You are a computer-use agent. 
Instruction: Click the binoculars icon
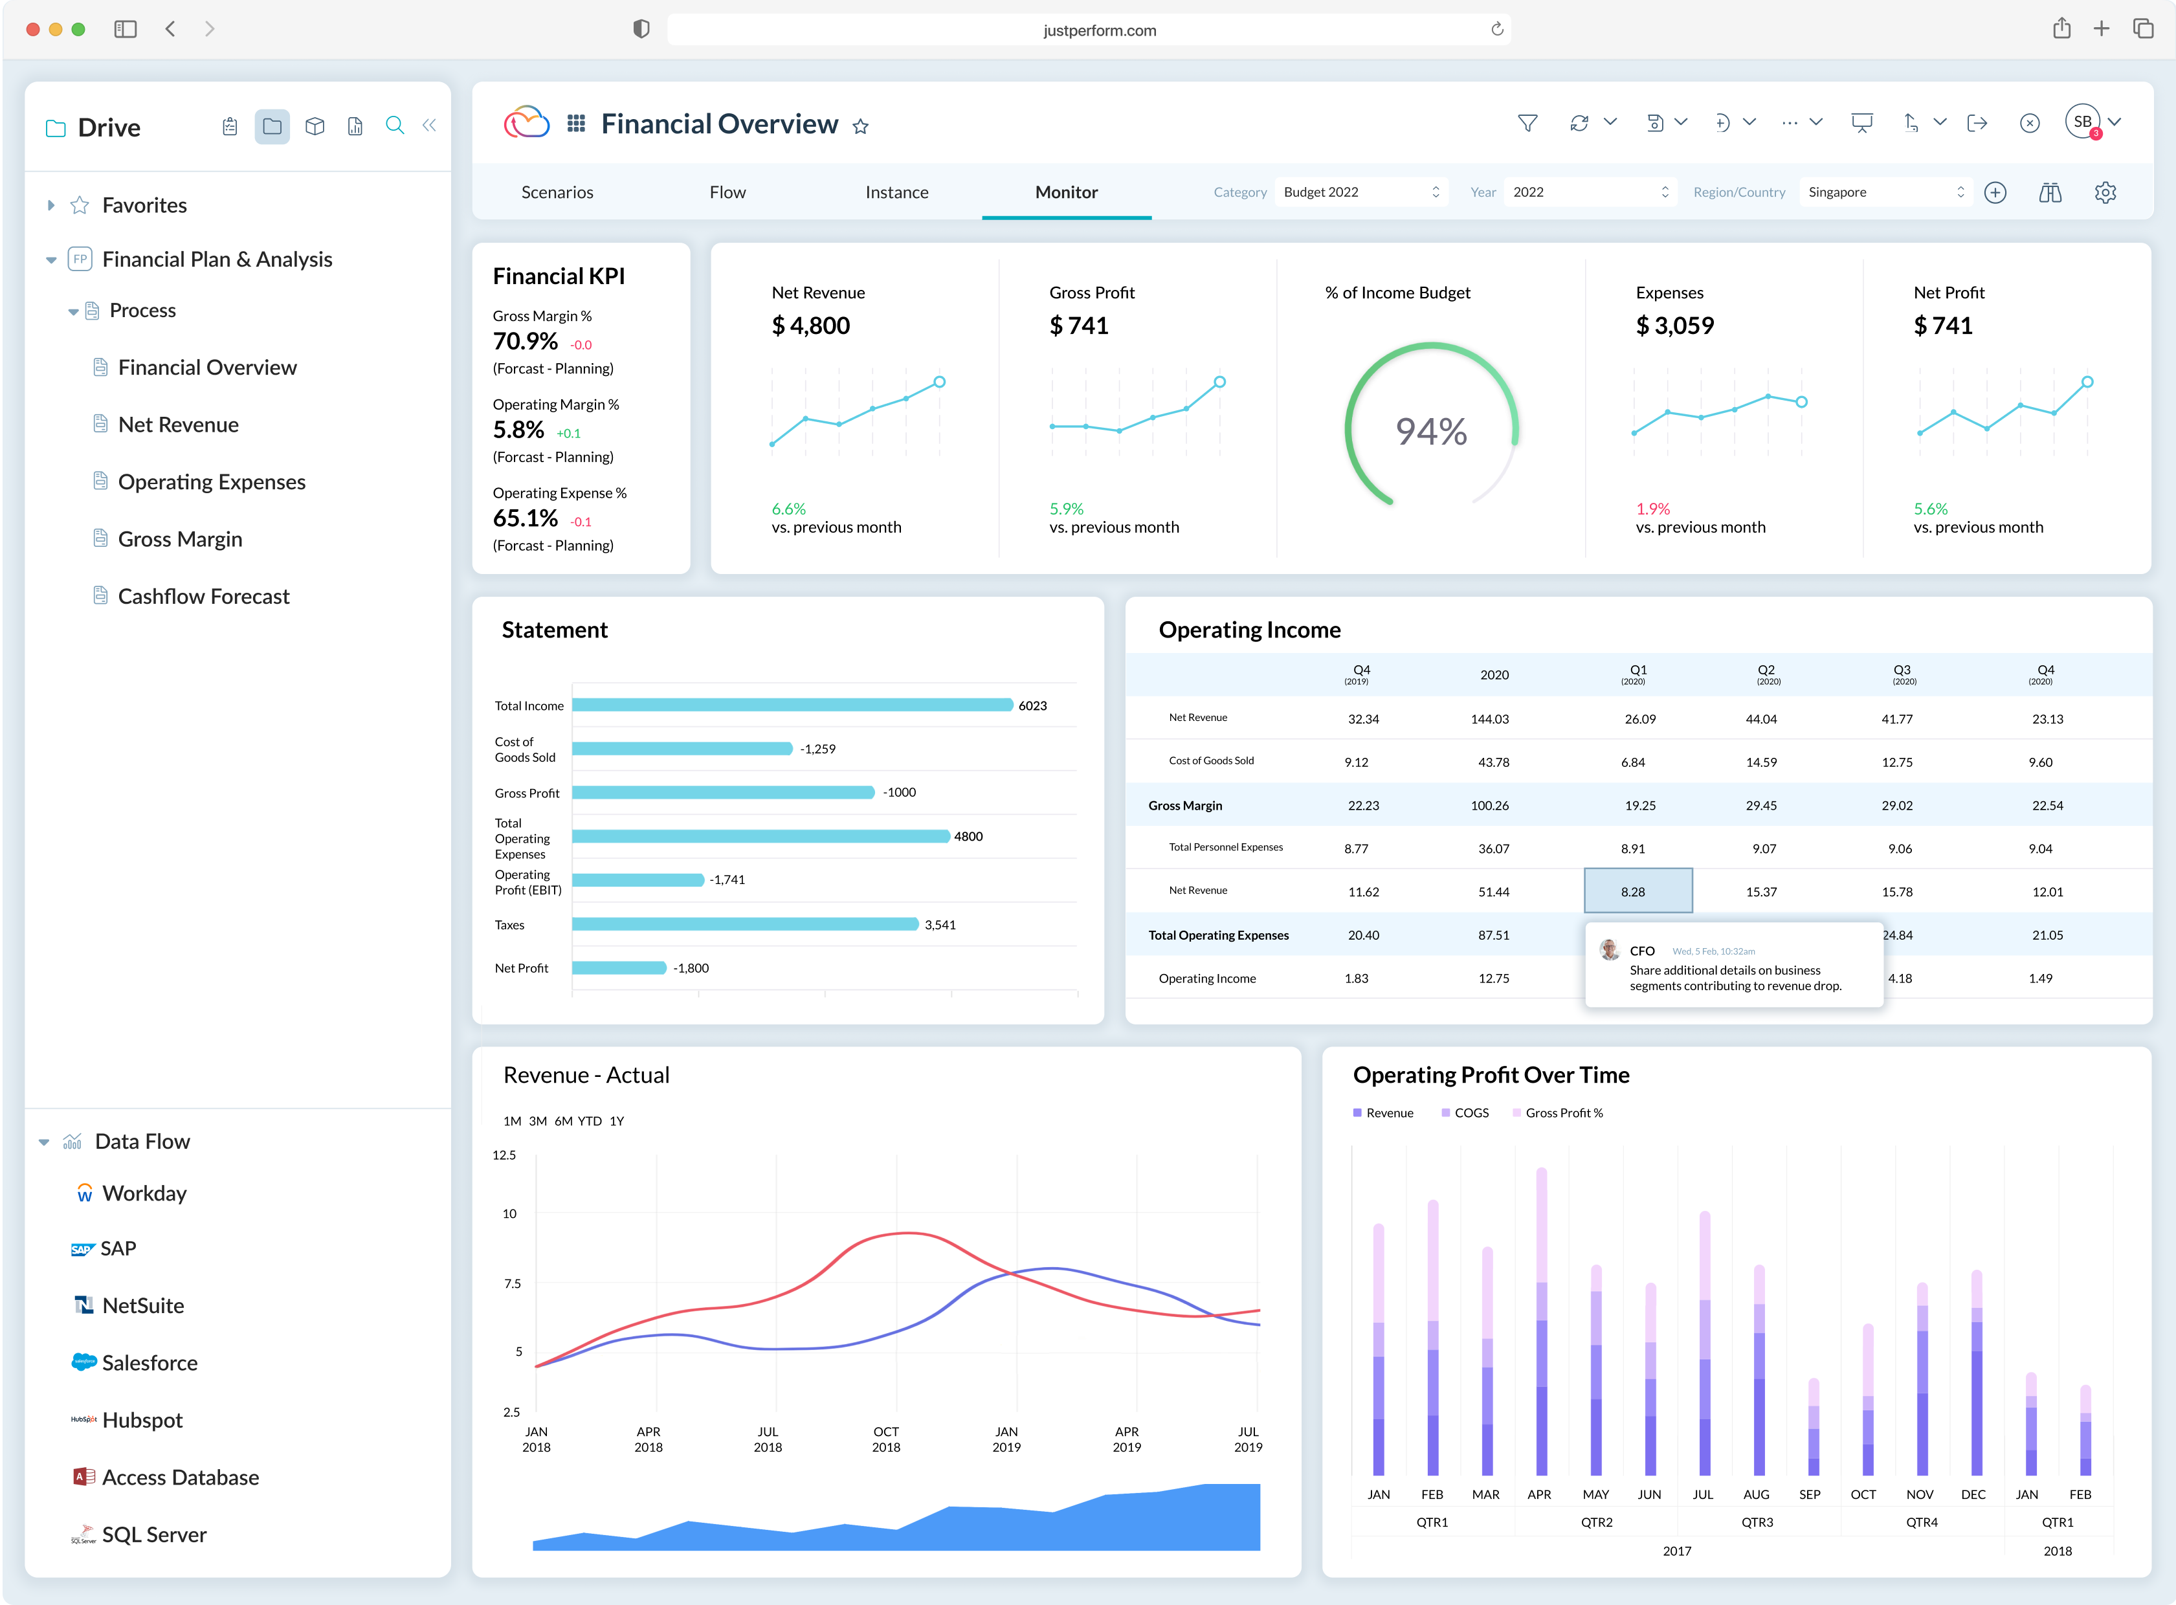pyautogui.click(x=2050, y=192)
